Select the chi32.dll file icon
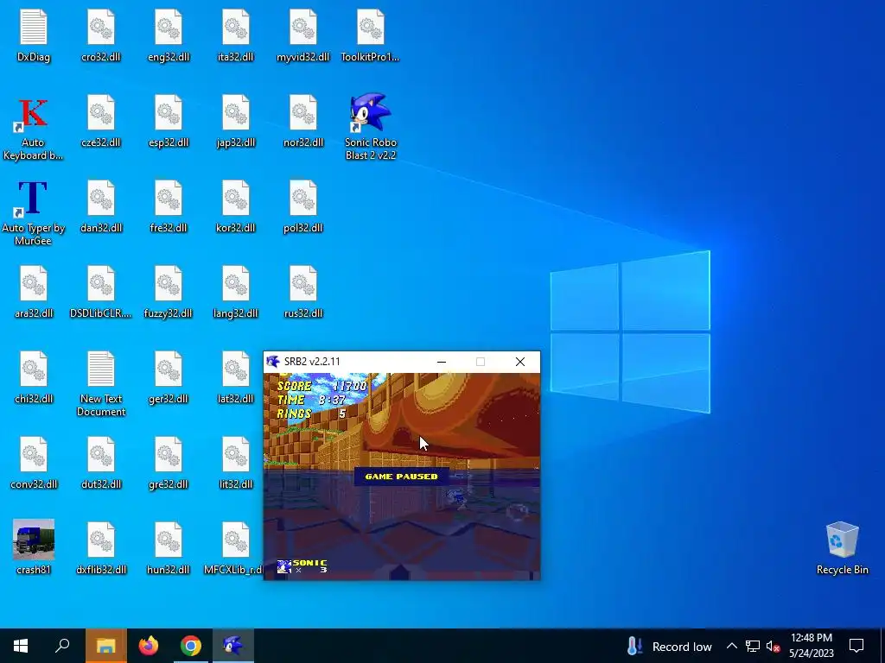 (34, 369)
